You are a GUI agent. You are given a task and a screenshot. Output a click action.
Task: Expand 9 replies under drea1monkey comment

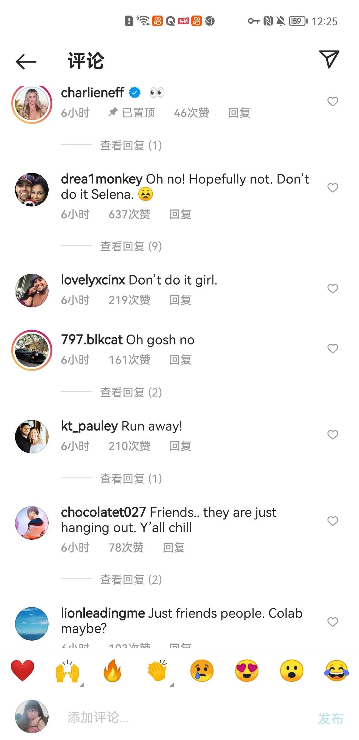(131, 246)
